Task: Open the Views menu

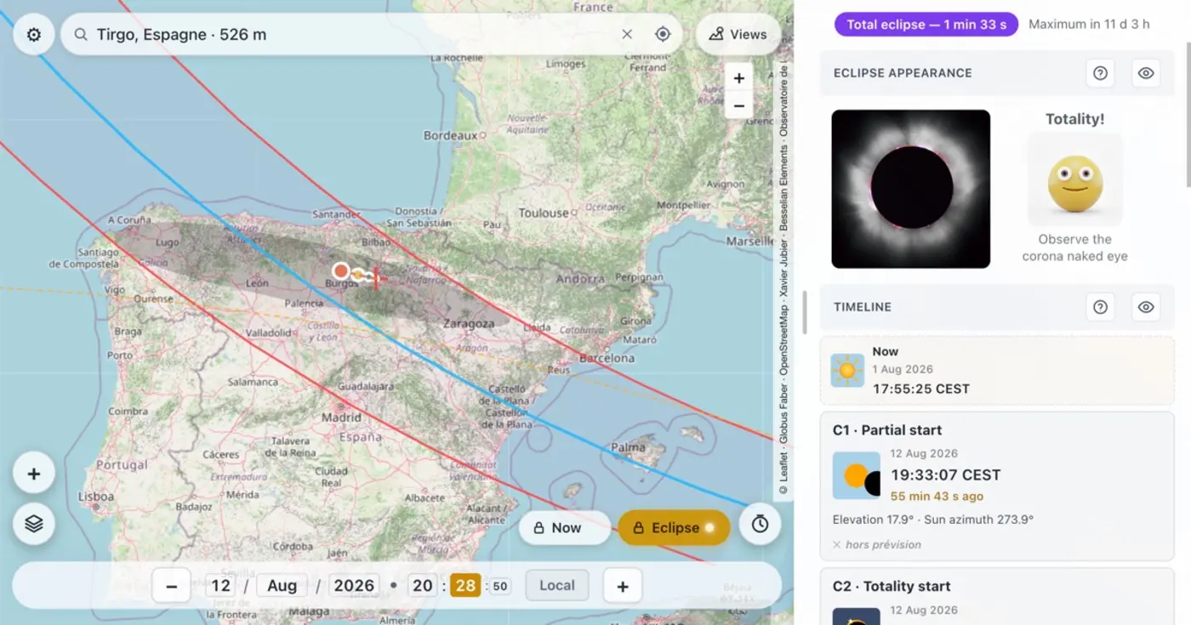Action: pyautogui.click(x=738, y=34)
